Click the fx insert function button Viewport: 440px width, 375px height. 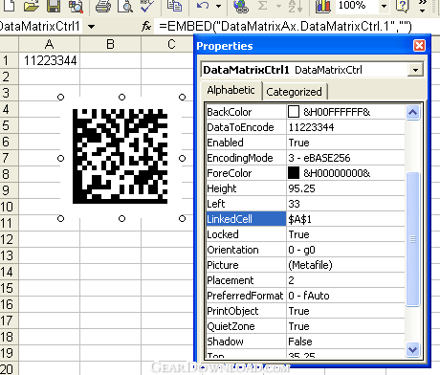tap(146, 26)
